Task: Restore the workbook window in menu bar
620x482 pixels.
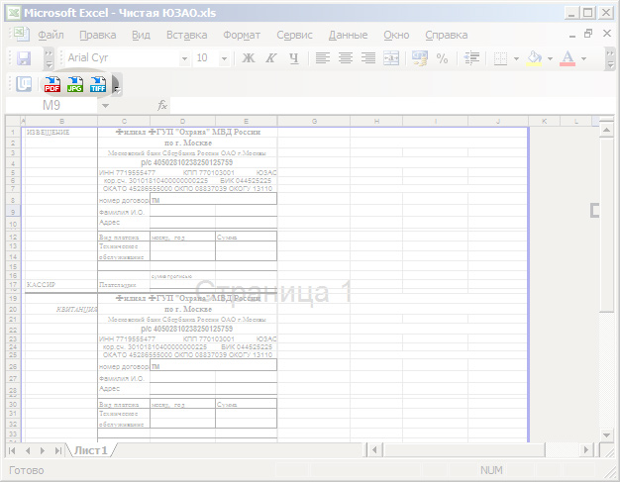Action: tap(588, 34)
